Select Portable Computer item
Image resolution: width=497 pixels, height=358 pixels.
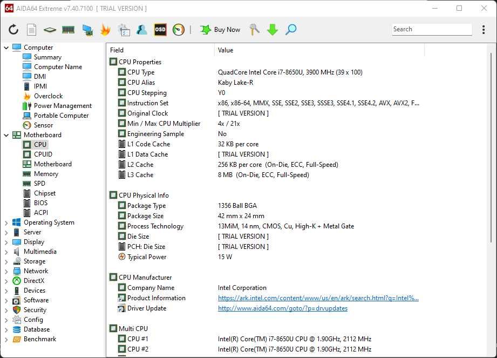[x=61, y=116]
